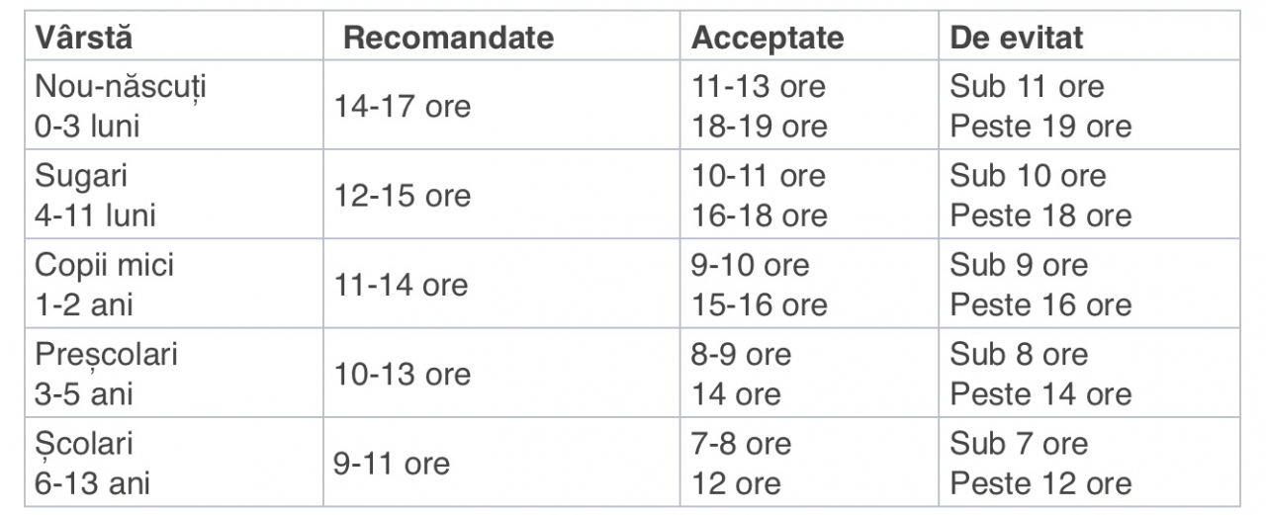Click the Școlari 6-13 ani cell
1266x515 pixels.
[92, 464]
